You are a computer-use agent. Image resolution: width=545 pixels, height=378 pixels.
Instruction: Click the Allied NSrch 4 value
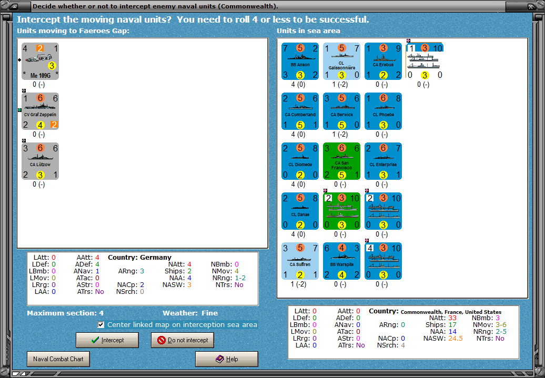pos(403,345)
